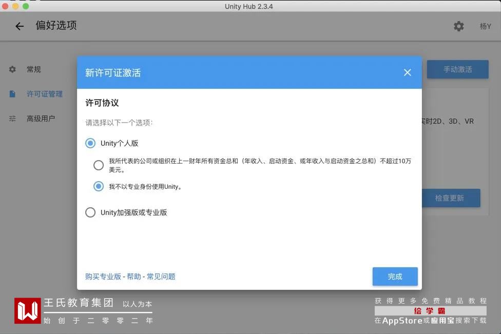
Task: Open settings via the gear icon
Action: [459, 26]
